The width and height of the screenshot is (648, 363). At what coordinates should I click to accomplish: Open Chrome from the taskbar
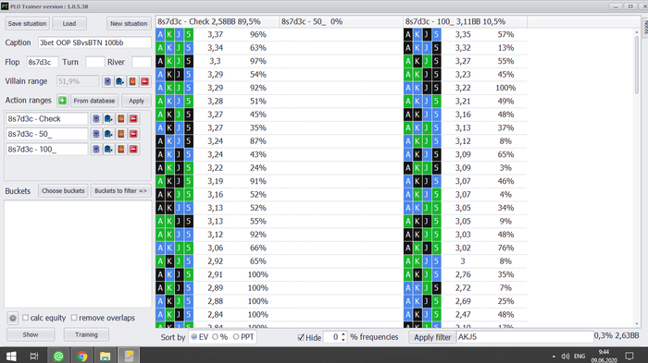[81, 356]
